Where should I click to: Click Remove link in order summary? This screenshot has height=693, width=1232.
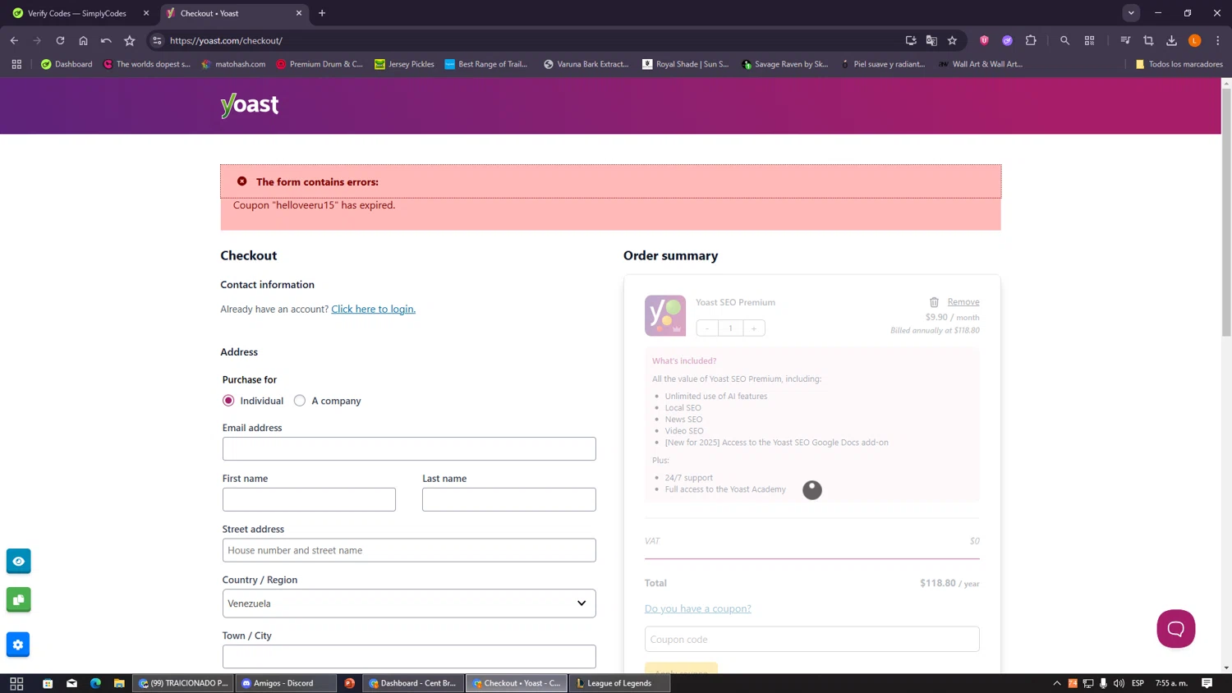click(x=963, y=302)
